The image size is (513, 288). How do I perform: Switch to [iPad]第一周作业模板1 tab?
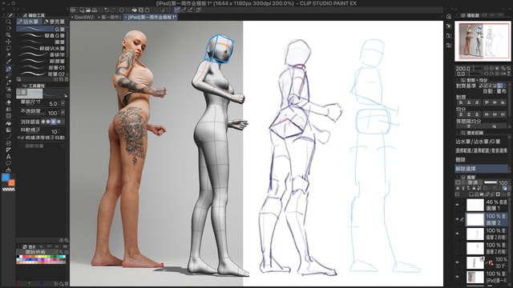pyautogui.click(x=151, y=17)
